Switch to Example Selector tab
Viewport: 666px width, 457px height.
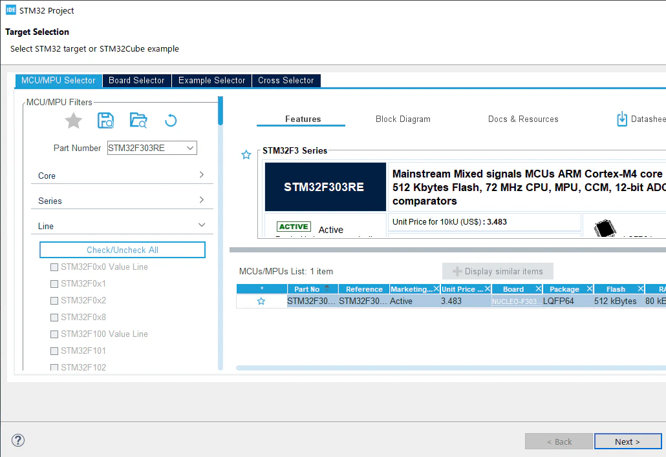[x=211, y=81]
